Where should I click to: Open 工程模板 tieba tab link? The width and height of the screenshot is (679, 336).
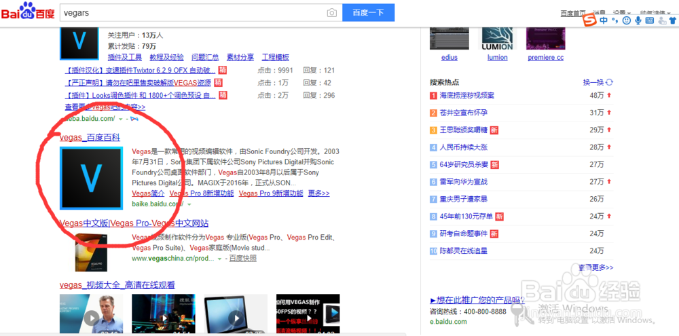[x=276, y=57]
